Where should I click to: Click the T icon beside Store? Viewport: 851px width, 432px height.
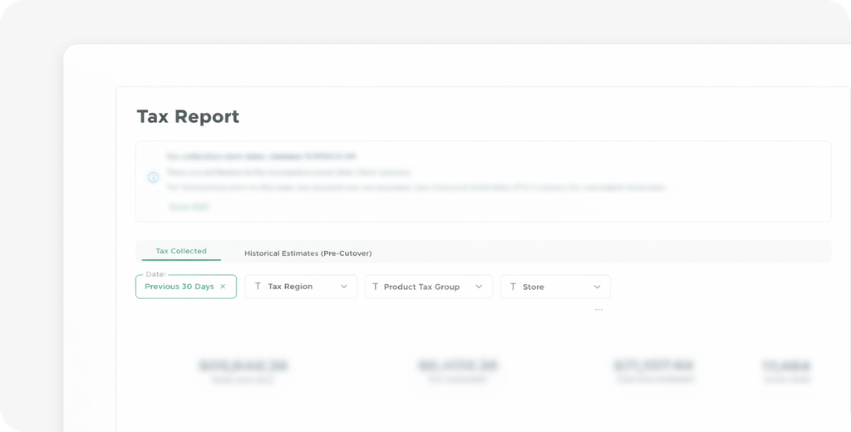coord(513,287)
